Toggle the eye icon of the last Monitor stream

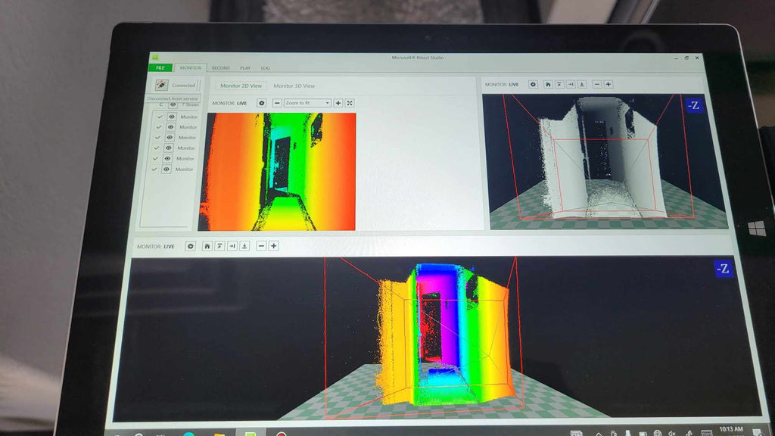tap(167, 169)
